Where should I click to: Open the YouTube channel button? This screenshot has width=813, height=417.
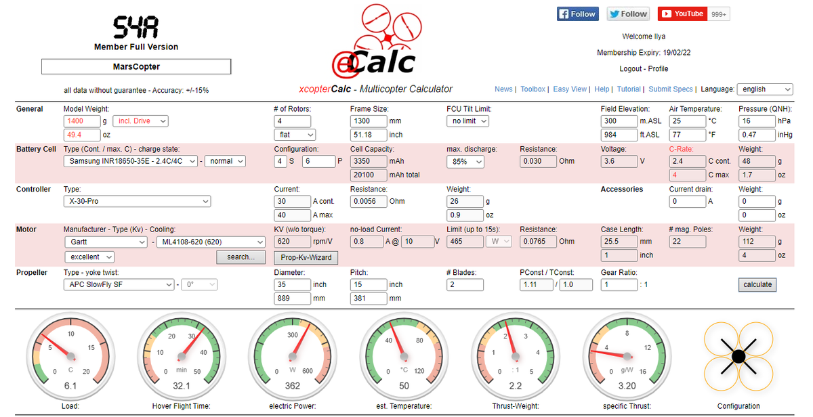pyautogui.click(x=682, y=14)
